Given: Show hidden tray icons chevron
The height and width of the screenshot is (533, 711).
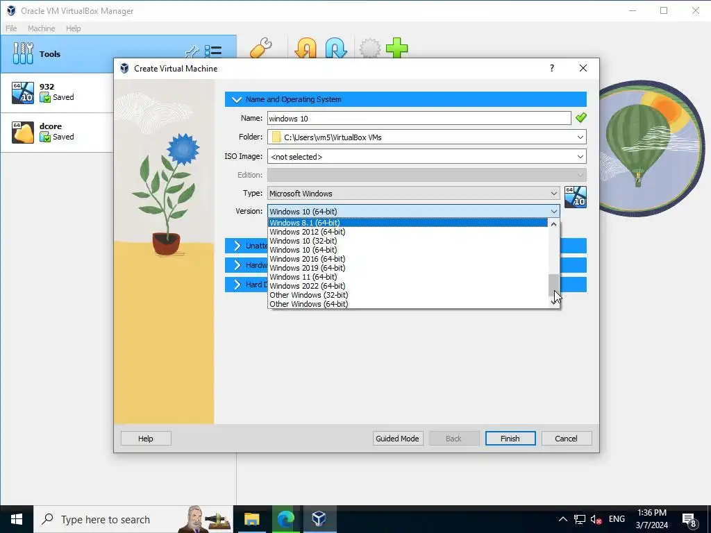Looking at the screenshot, I should click(x=562, y=519).
